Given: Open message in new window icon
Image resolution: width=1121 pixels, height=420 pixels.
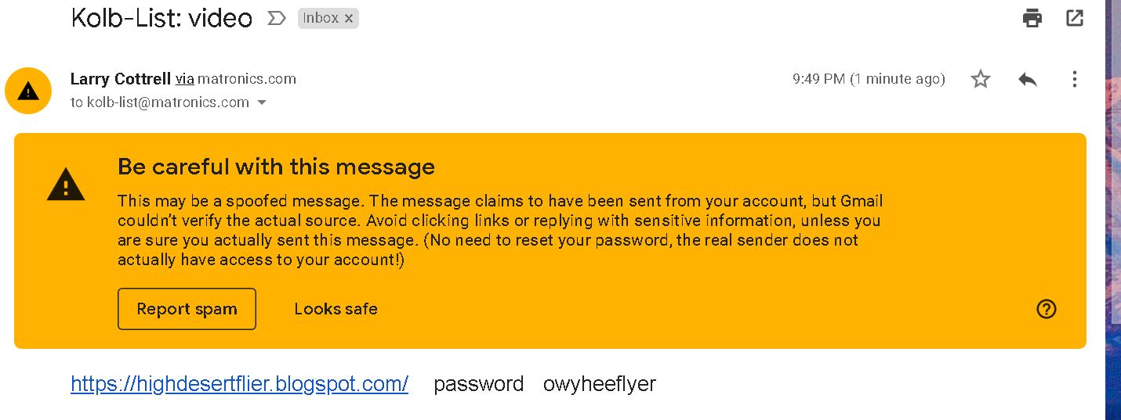Looking at the screenshot, I should [1075, 18].
